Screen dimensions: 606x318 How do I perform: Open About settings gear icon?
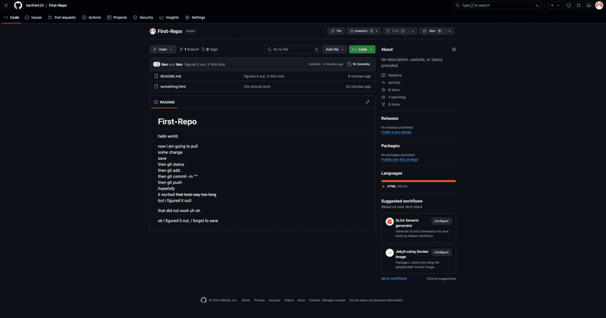coord(454,50)
